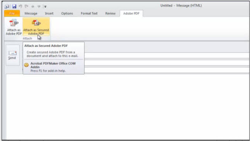Switch to the Review tab

[x=111, y=14]
